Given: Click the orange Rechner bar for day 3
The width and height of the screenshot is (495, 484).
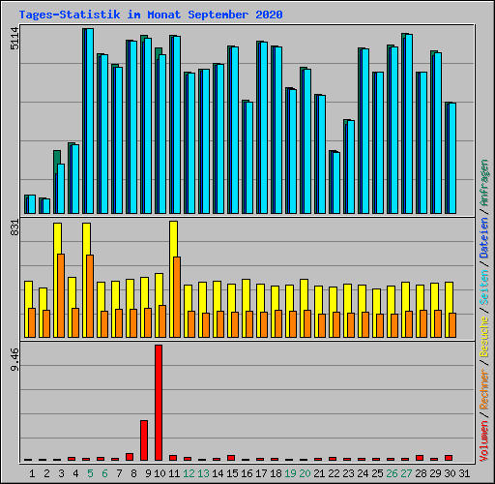Looking at the screenshot, I should [61, 295].
